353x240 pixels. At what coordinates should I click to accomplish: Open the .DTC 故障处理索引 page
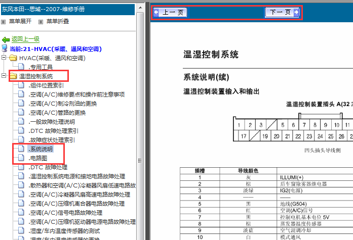(53, 131)
